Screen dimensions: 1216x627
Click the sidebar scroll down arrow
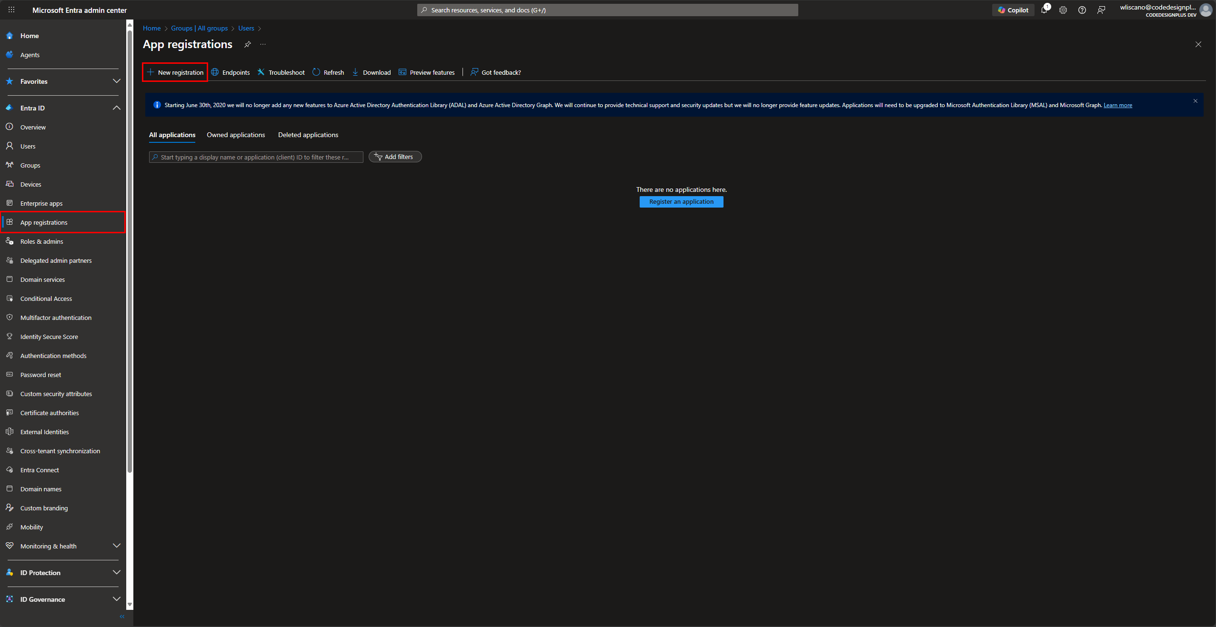tap(130, 605)
